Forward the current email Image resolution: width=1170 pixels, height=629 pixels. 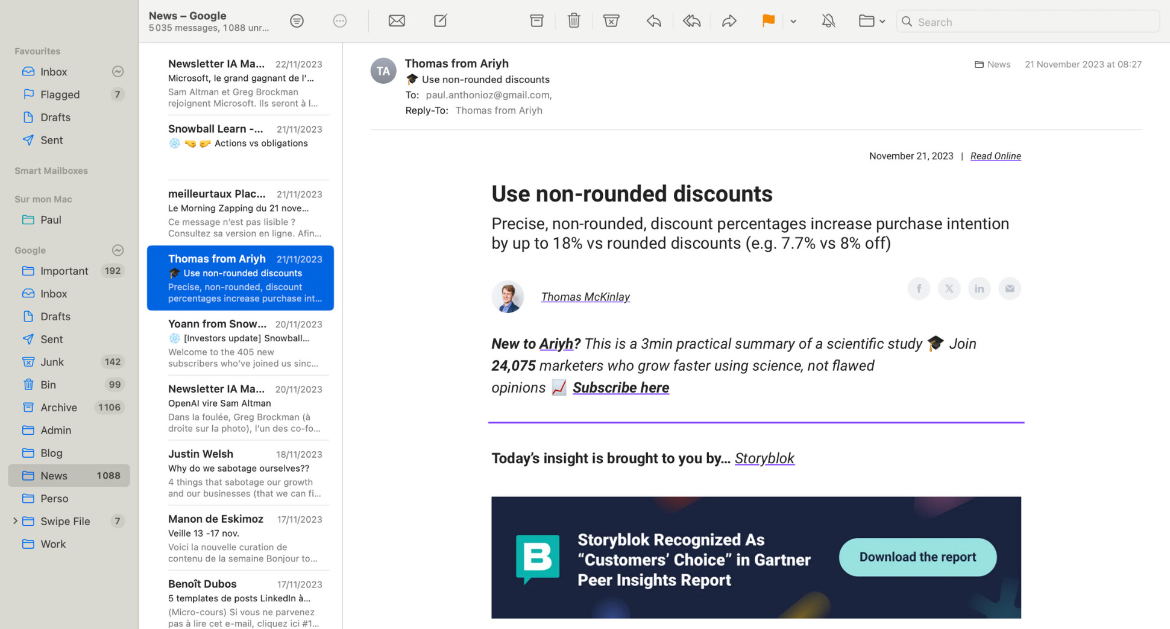click(x=729, y=21)
